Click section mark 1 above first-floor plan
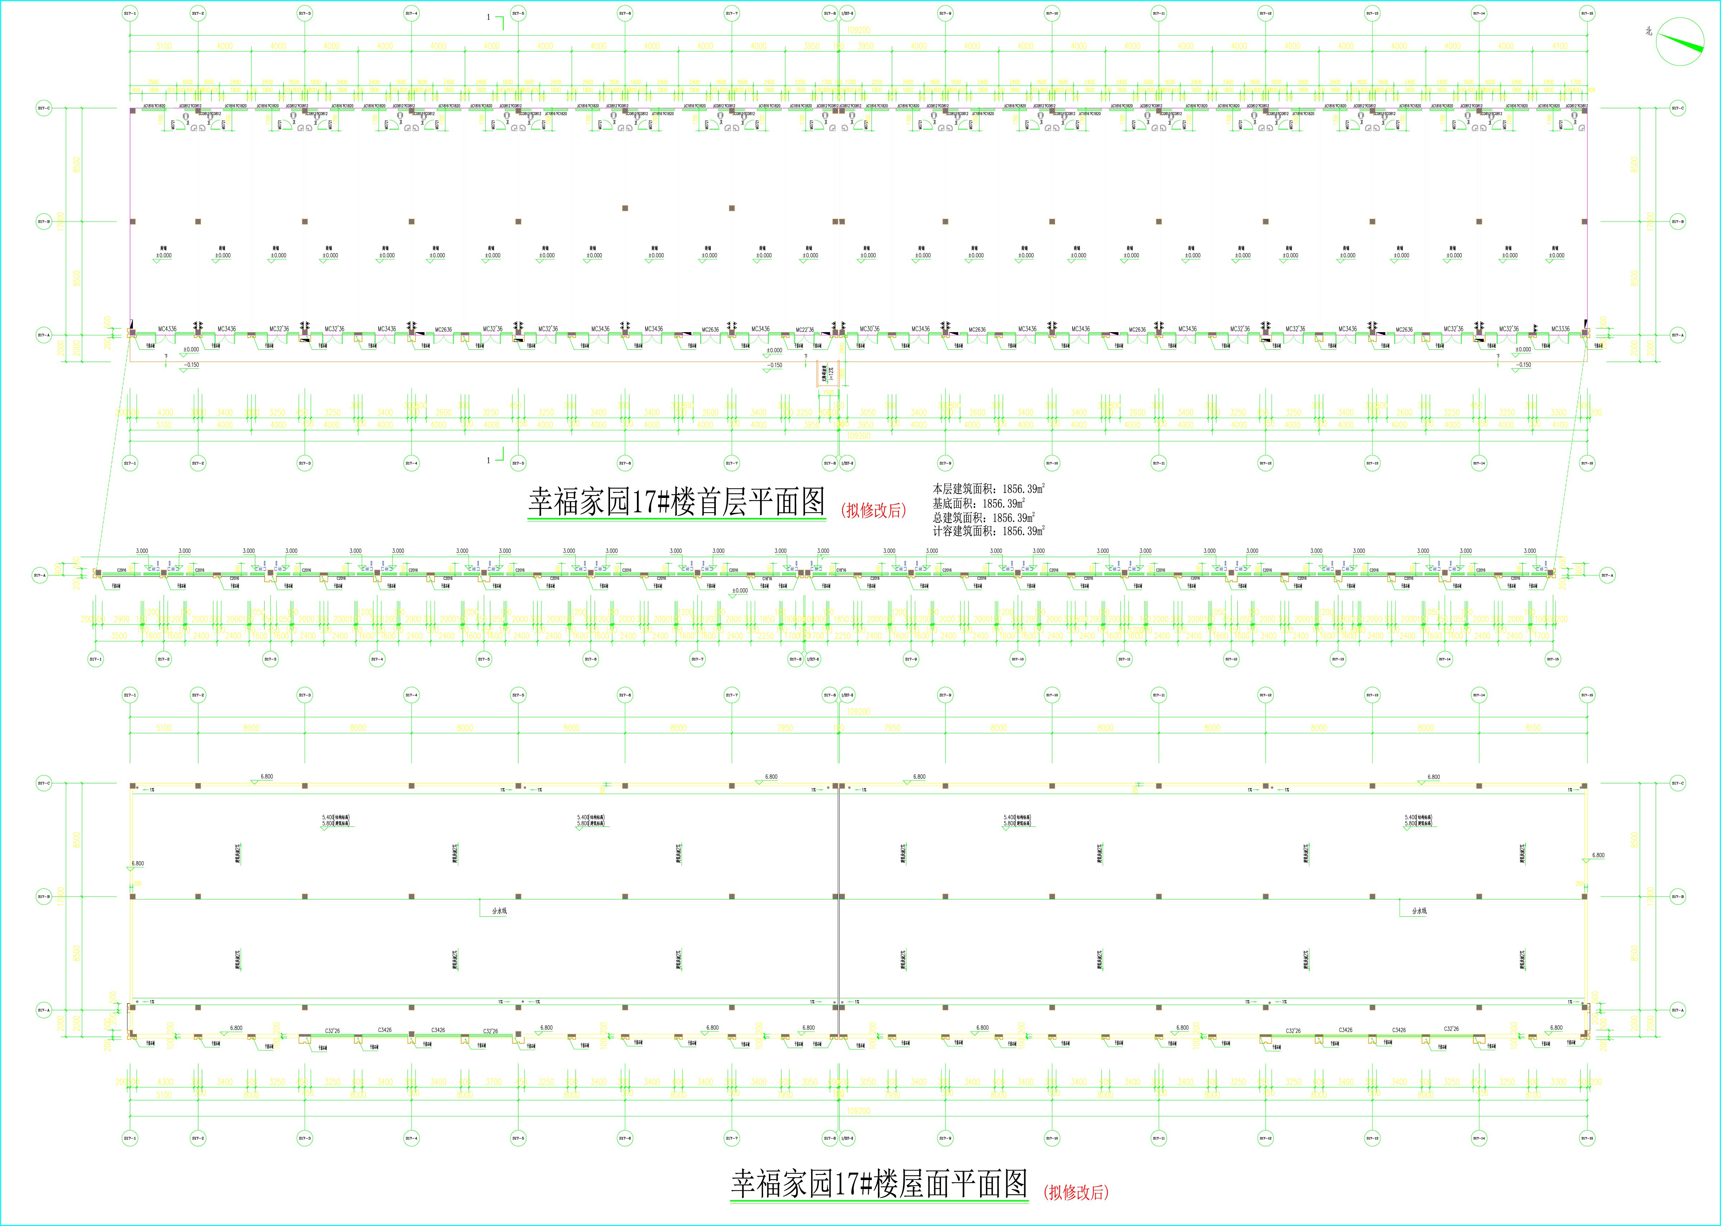Screen dimensions: 1721x1226 [489, 16]
